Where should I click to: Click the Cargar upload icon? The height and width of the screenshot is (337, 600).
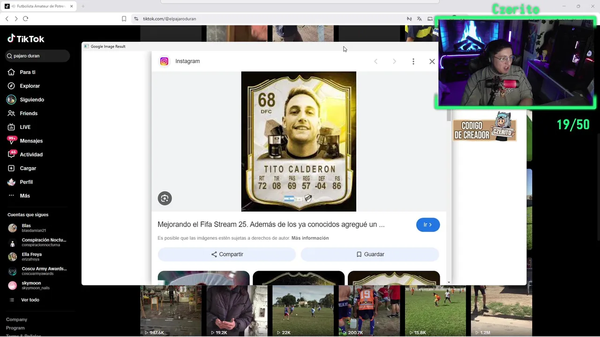click(11, 168)
